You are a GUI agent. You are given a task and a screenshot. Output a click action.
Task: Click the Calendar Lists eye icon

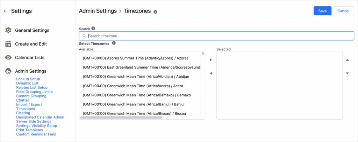coord(8,58)
